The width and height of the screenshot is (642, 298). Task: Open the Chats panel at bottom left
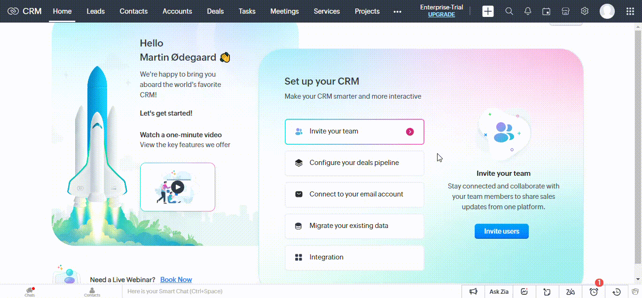[x=29, y=291]
